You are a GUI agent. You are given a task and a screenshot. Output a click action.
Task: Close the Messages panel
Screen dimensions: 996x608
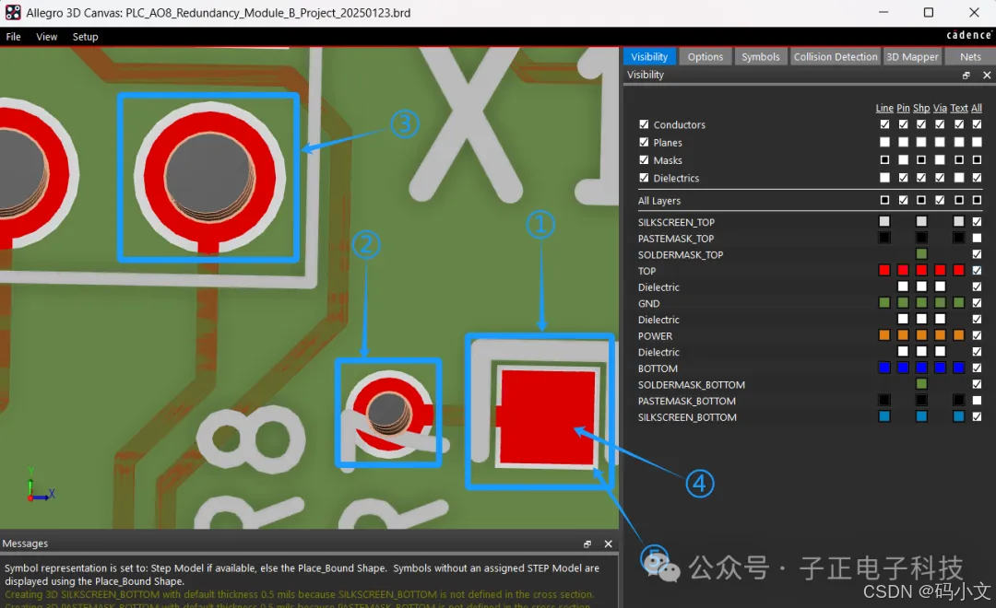pos(608,544)
